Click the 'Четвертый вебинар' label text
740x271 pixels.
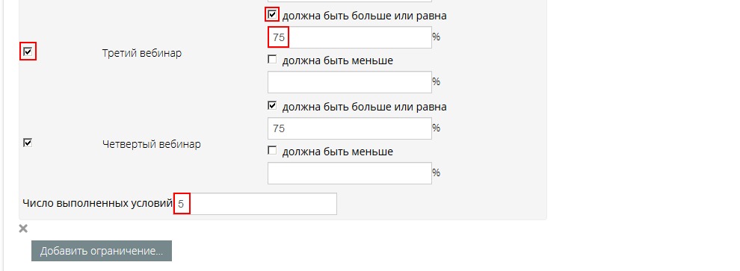click(152, 144)
